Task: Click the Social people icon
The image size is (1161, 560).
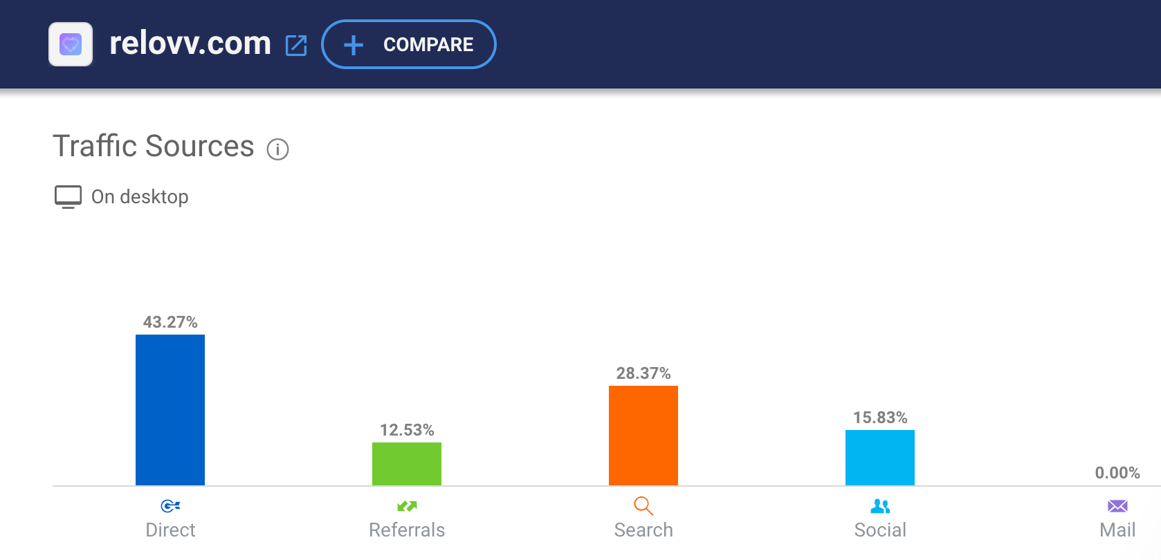Action: click(x=880, y=506)
